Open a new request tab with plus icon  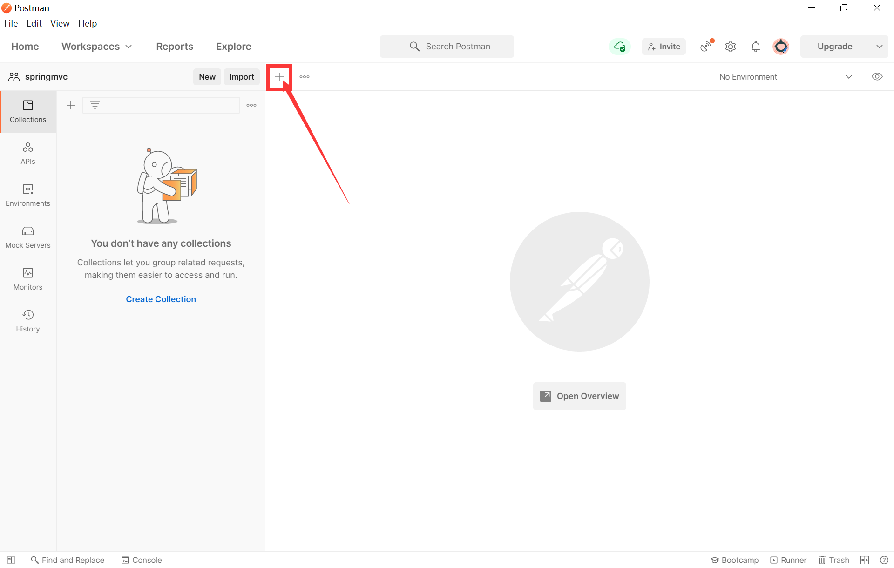point(279,77)
